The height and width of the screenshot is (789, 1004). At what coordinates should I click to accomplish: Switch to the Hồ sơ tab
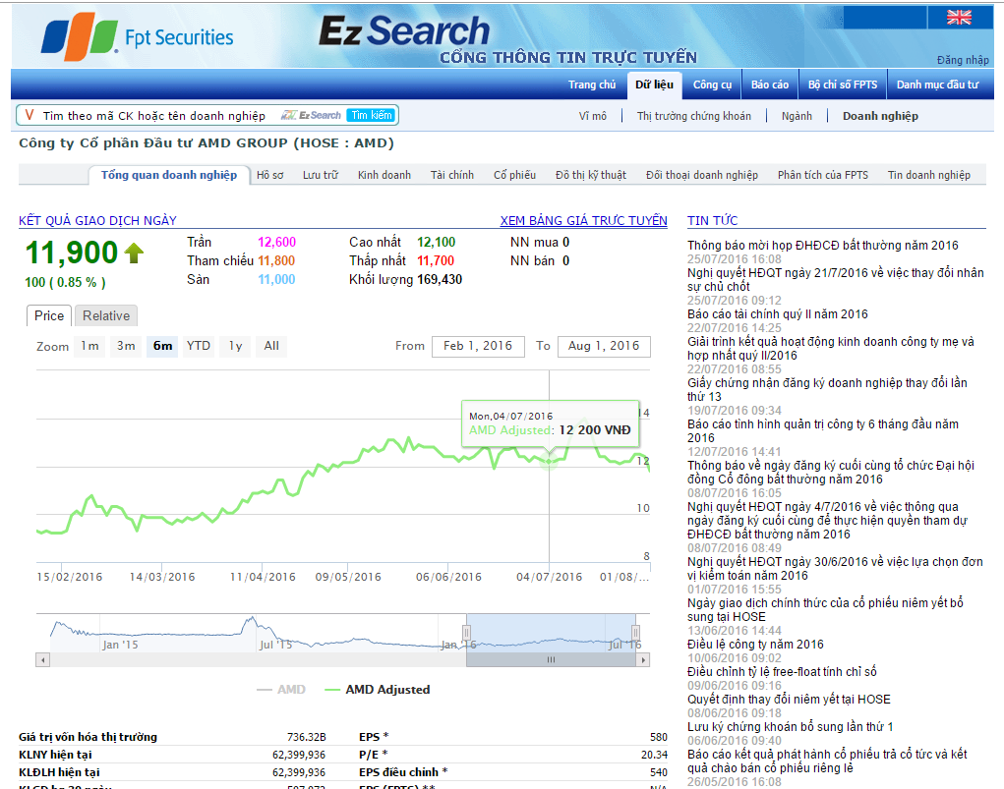269,175
